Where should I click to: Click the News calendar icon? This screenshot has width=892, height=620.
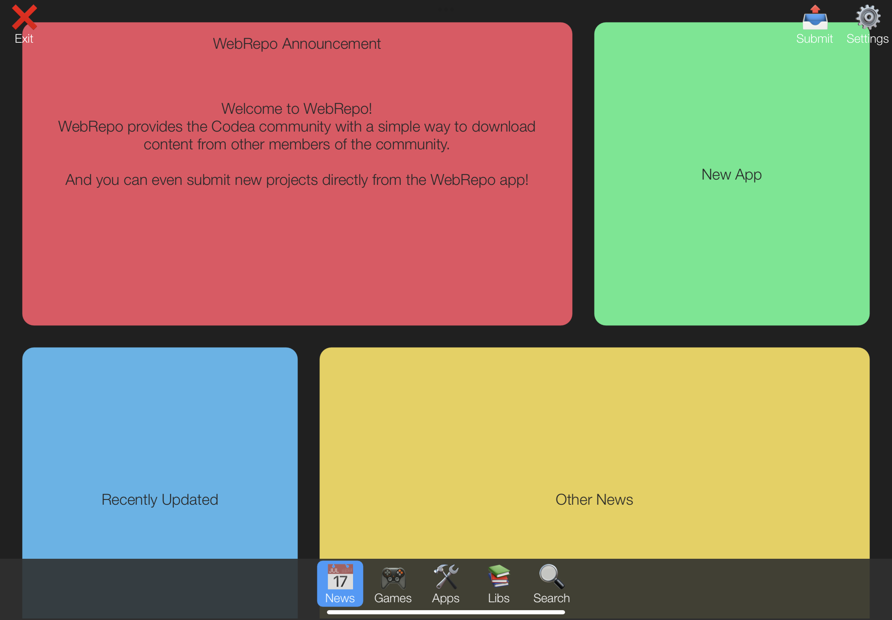[x=340, y=577]
